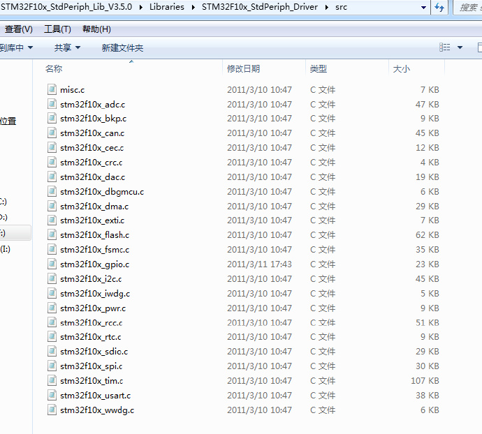
Task: Click the 47 KB size cell
Action: [x=428, y=104]
